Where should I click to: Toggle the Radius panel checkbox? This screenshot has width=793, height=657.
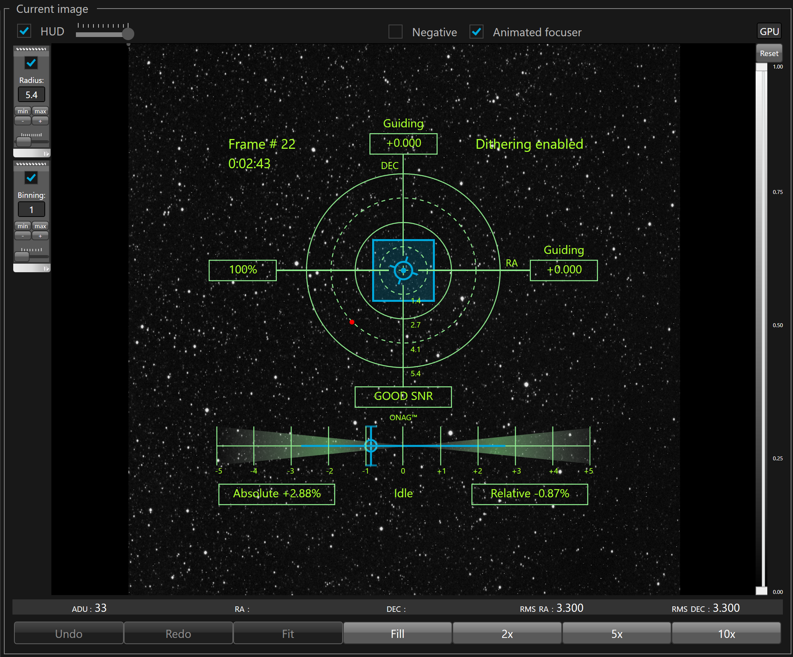(x=31, y=63)
